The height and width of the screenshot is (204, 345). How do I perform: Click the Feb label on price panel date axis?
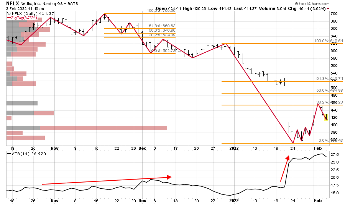318,148
